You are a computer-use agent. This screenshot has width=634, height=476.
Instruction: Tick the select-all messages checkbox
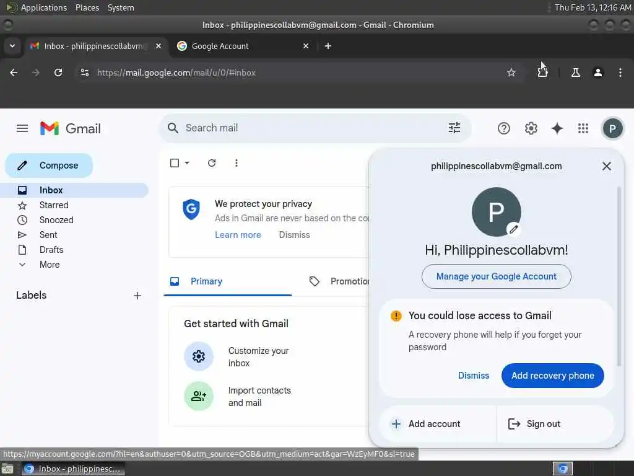174,163
